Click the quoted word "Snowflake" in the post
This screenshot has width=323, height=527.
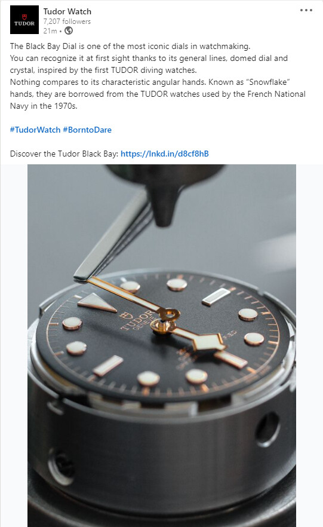(267, 82)
